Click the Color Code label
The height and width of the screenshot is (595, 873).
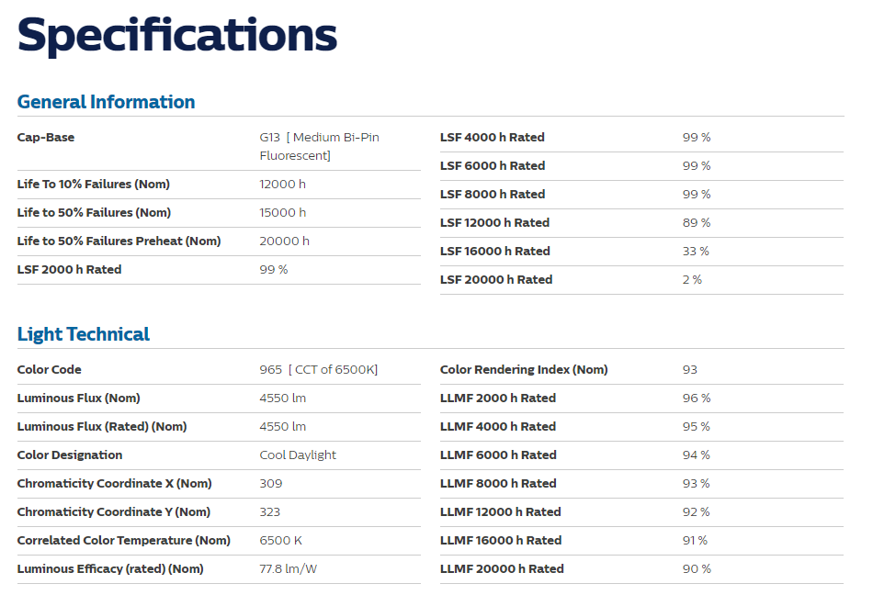(49, 370)
